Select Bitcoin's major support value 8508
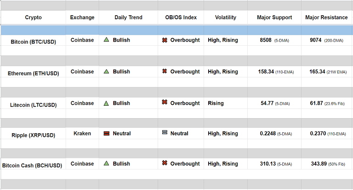This screenshot has height=190, width=353. click(x=266, y=40)
